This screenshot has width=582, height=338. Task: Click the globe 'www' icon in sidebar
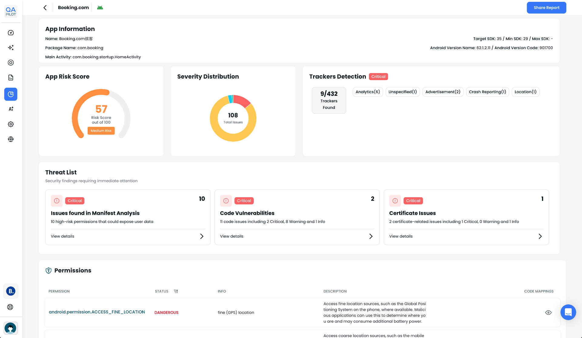point(11,139)
